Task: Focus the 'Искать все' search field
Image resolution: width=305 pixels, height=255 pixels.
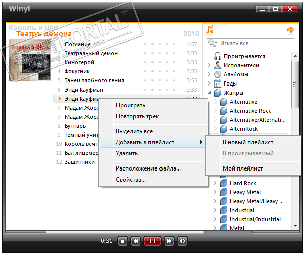Action: tap(250, 43)
